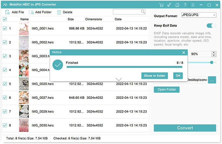Sort the file list by Size column

[x=71, y=19]
